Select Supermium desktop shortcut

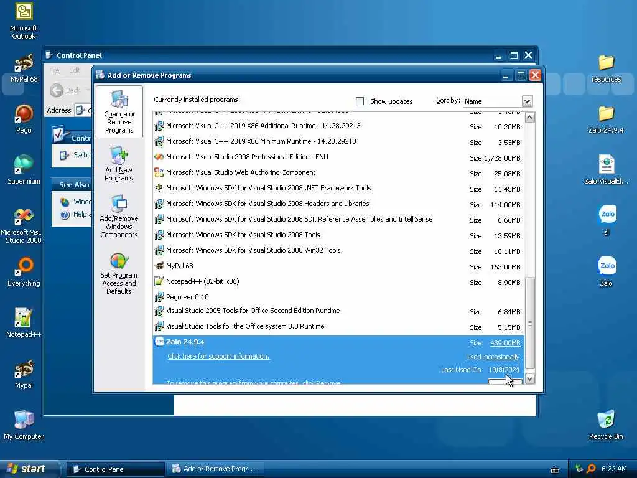point(24,170)
